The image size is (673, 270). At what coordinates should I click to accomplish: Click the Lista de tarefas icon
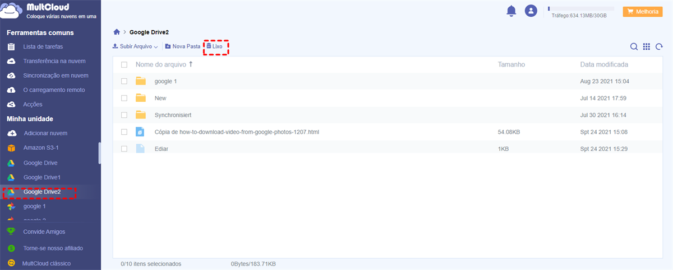click(x=11, y=46)
